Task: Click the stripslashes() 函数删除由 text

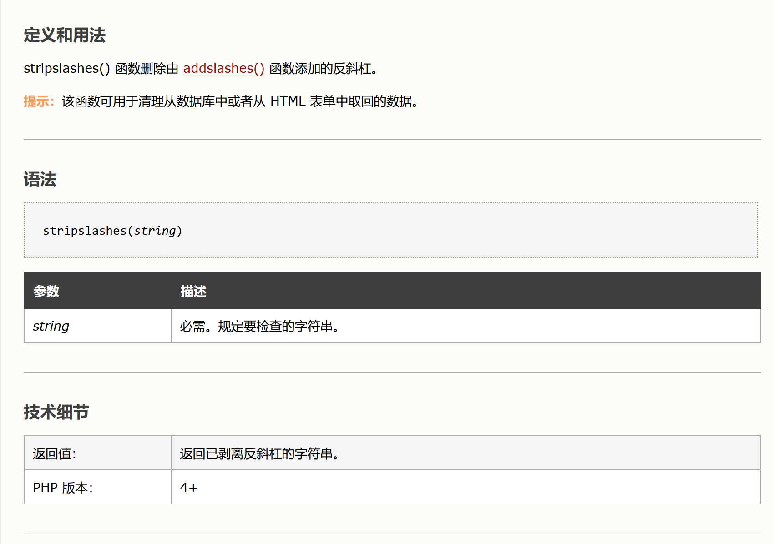Action: tap(101, 68)
